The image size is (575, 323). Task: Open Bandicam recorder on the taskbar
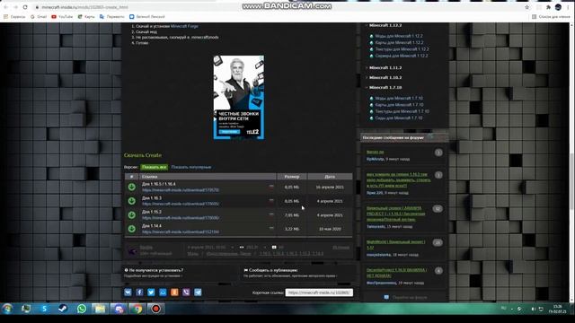click(155, 309)
